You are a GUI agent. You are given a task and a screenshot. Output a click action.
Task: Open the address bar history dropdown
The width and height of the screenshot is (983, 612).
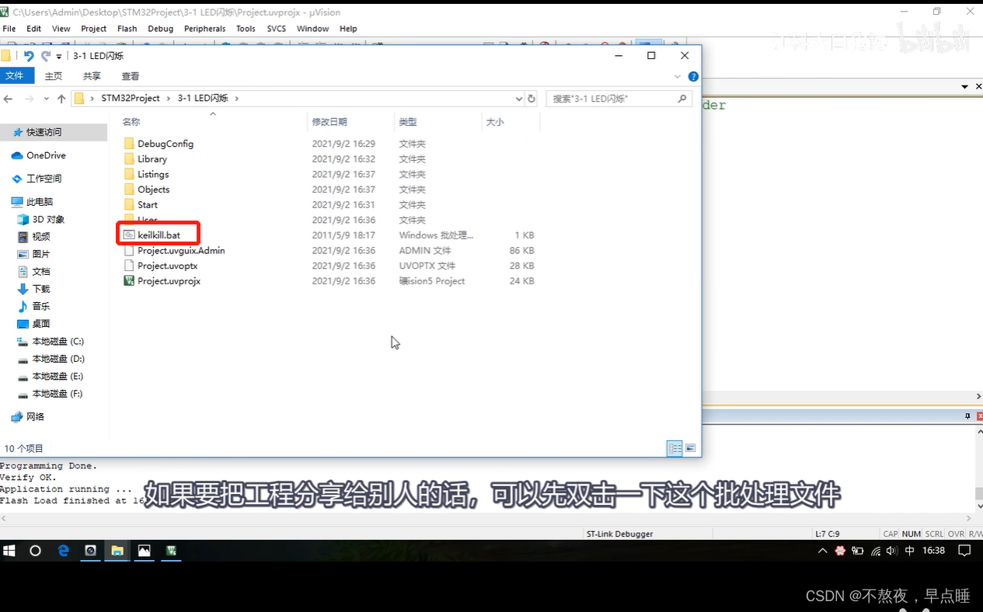pyautogui.click(x=518, y=99)
